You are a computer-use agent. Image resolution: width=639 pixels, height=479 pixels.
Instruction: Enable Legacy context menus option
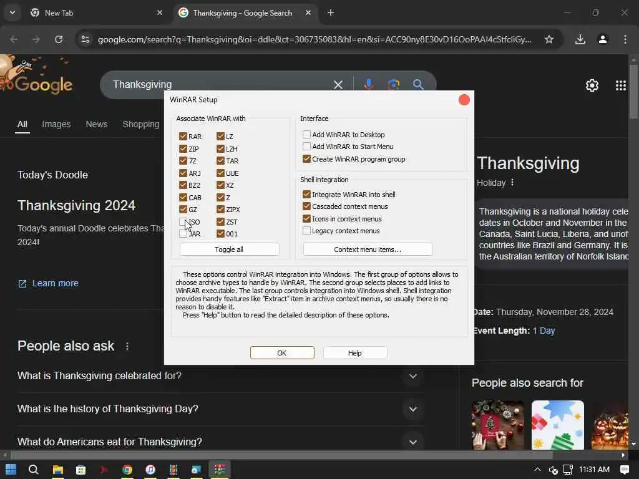[306, 231]
